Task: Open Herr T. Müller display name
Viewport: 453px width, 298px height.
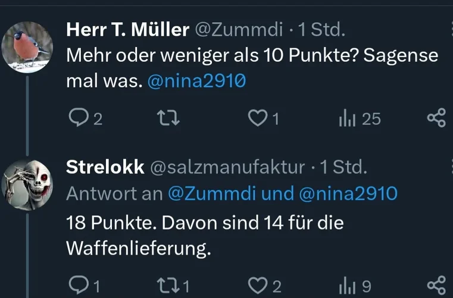Action: coord(127,29)
